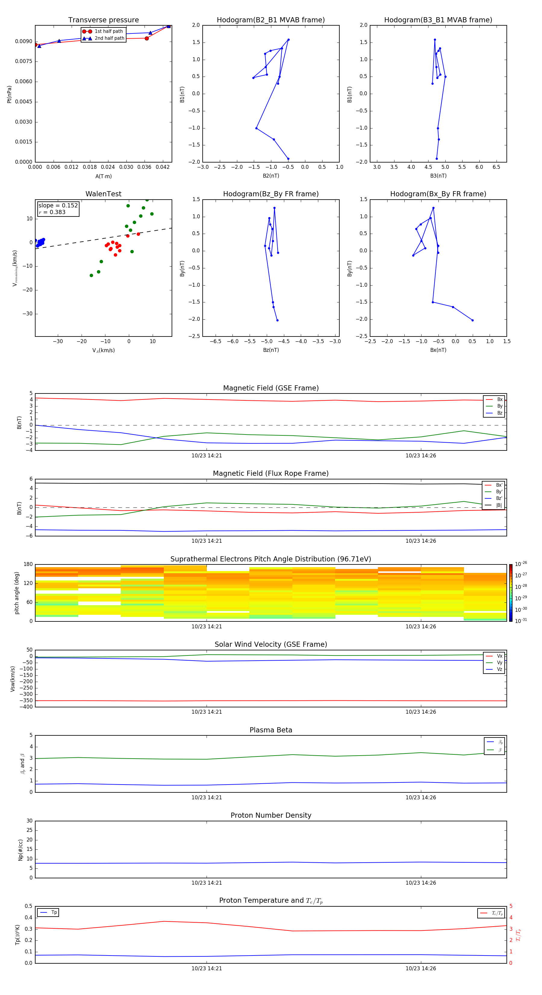The image size is (542, 995).
Task: Click the 'Bx(nT)' x-axis label
Action: tap(438, 350)
